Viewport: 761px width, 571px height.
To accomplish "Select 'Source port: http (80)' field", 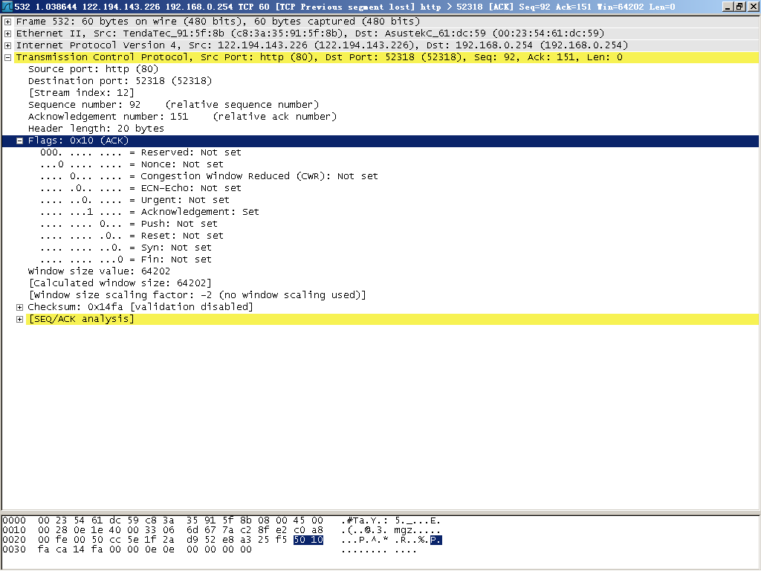I will click(93, 69).
